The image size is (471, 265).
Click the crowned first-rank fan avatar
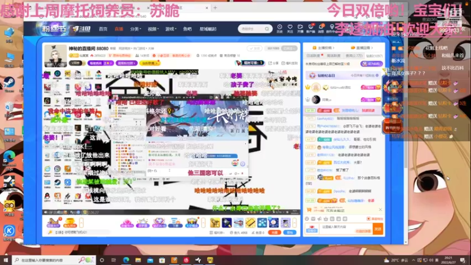click(316, 87)
